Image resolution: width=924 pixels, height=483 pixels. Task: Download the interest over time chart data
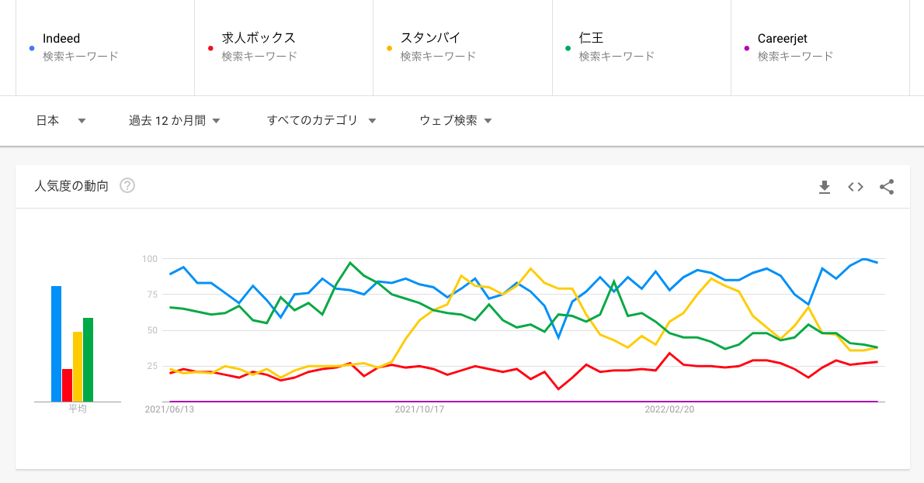pos(825,187)
